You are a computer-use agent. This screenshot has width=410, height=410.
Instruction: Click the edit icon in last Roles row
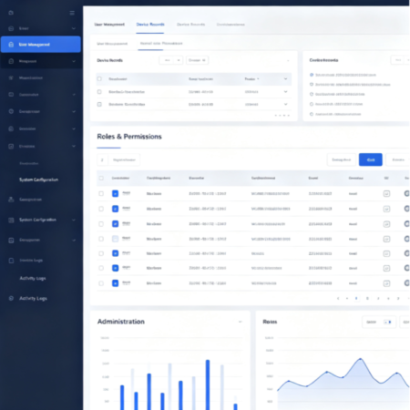[x=386, y=283]
